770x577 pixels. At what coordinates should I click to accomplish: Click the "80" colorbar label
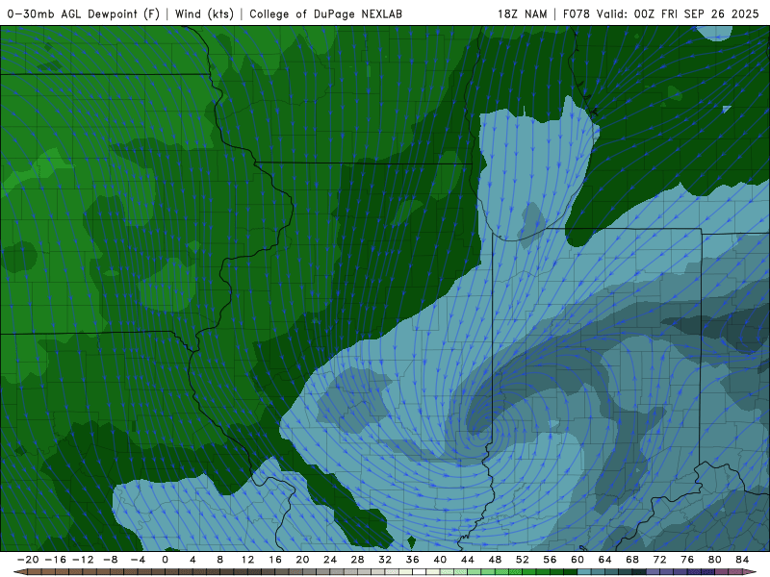pos(715,560)
